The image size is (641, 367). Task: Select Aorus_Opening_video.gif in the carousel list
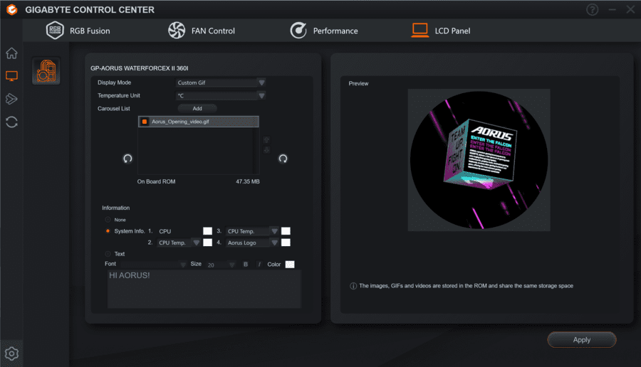point(199,122)
